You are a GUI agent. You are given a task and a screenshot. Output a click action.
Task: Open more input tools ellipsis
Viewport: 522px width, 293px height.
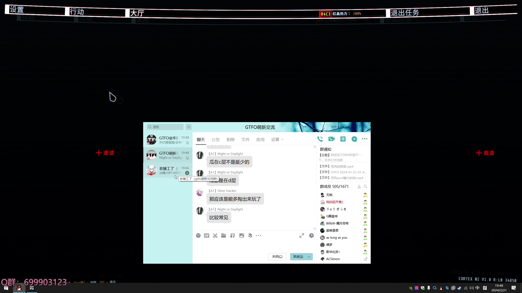(258, 235)
